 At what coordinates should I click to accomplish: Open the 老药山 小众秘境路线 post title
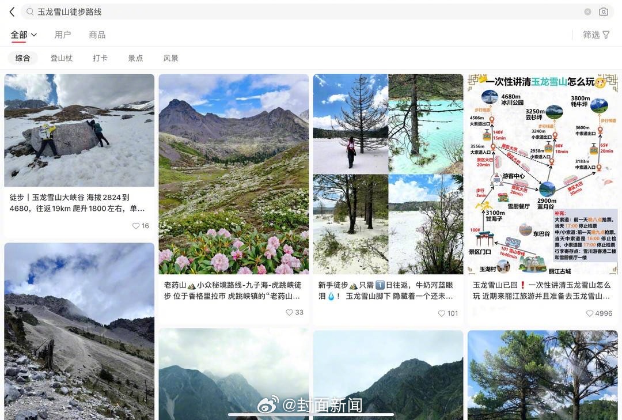coord(233,290)
